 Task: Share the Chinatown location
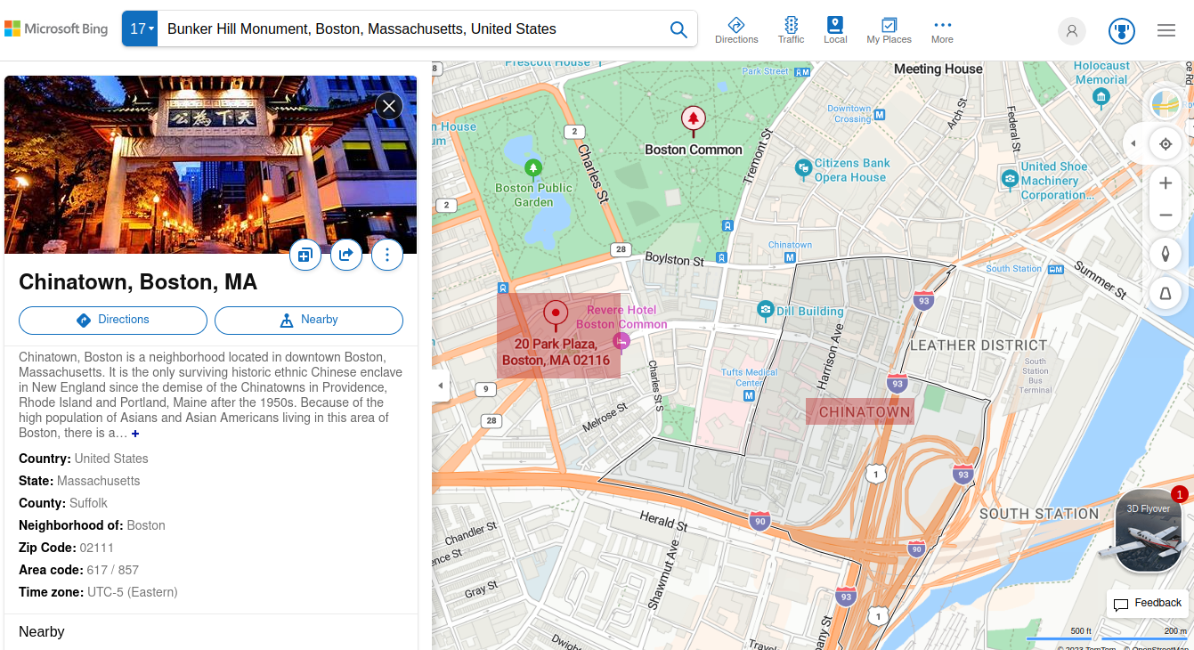pyautogui.click(x=346, y=255)
